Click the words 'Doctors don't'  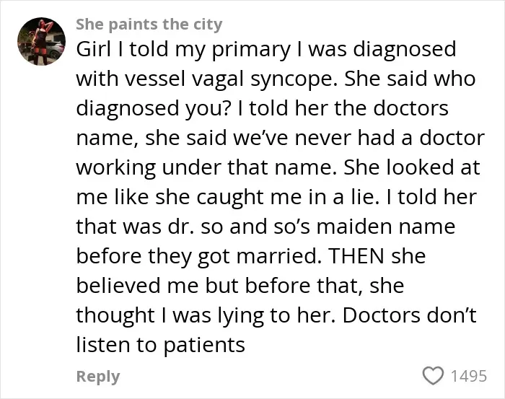(409, 315)
